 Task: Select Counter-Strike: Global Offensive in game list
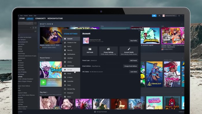point(27,95)
